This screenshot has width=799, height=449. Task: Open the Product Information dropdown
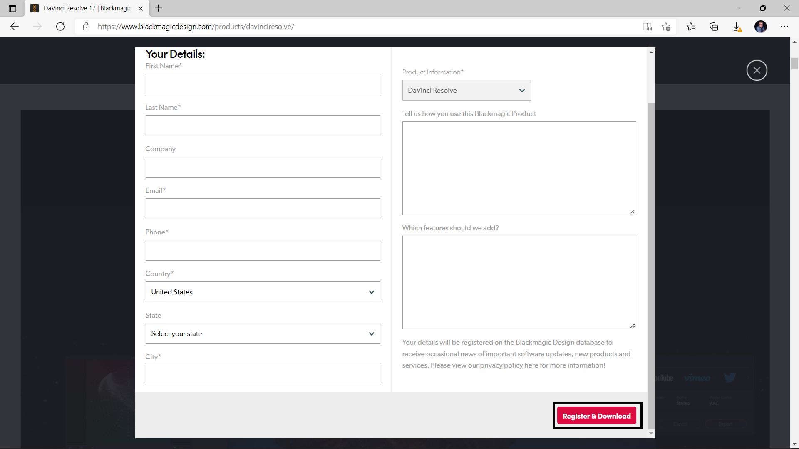(x=466, y=90)
